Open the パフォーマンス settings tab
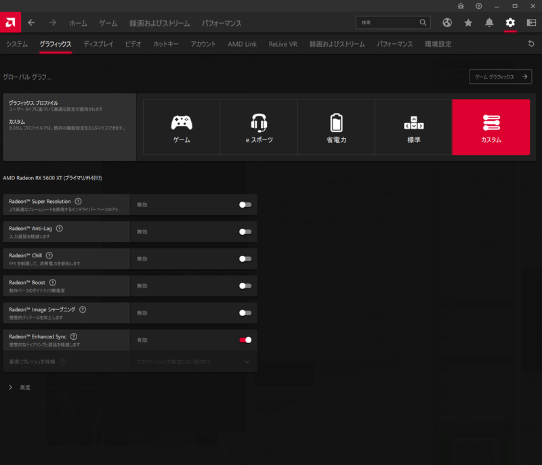 395,45
